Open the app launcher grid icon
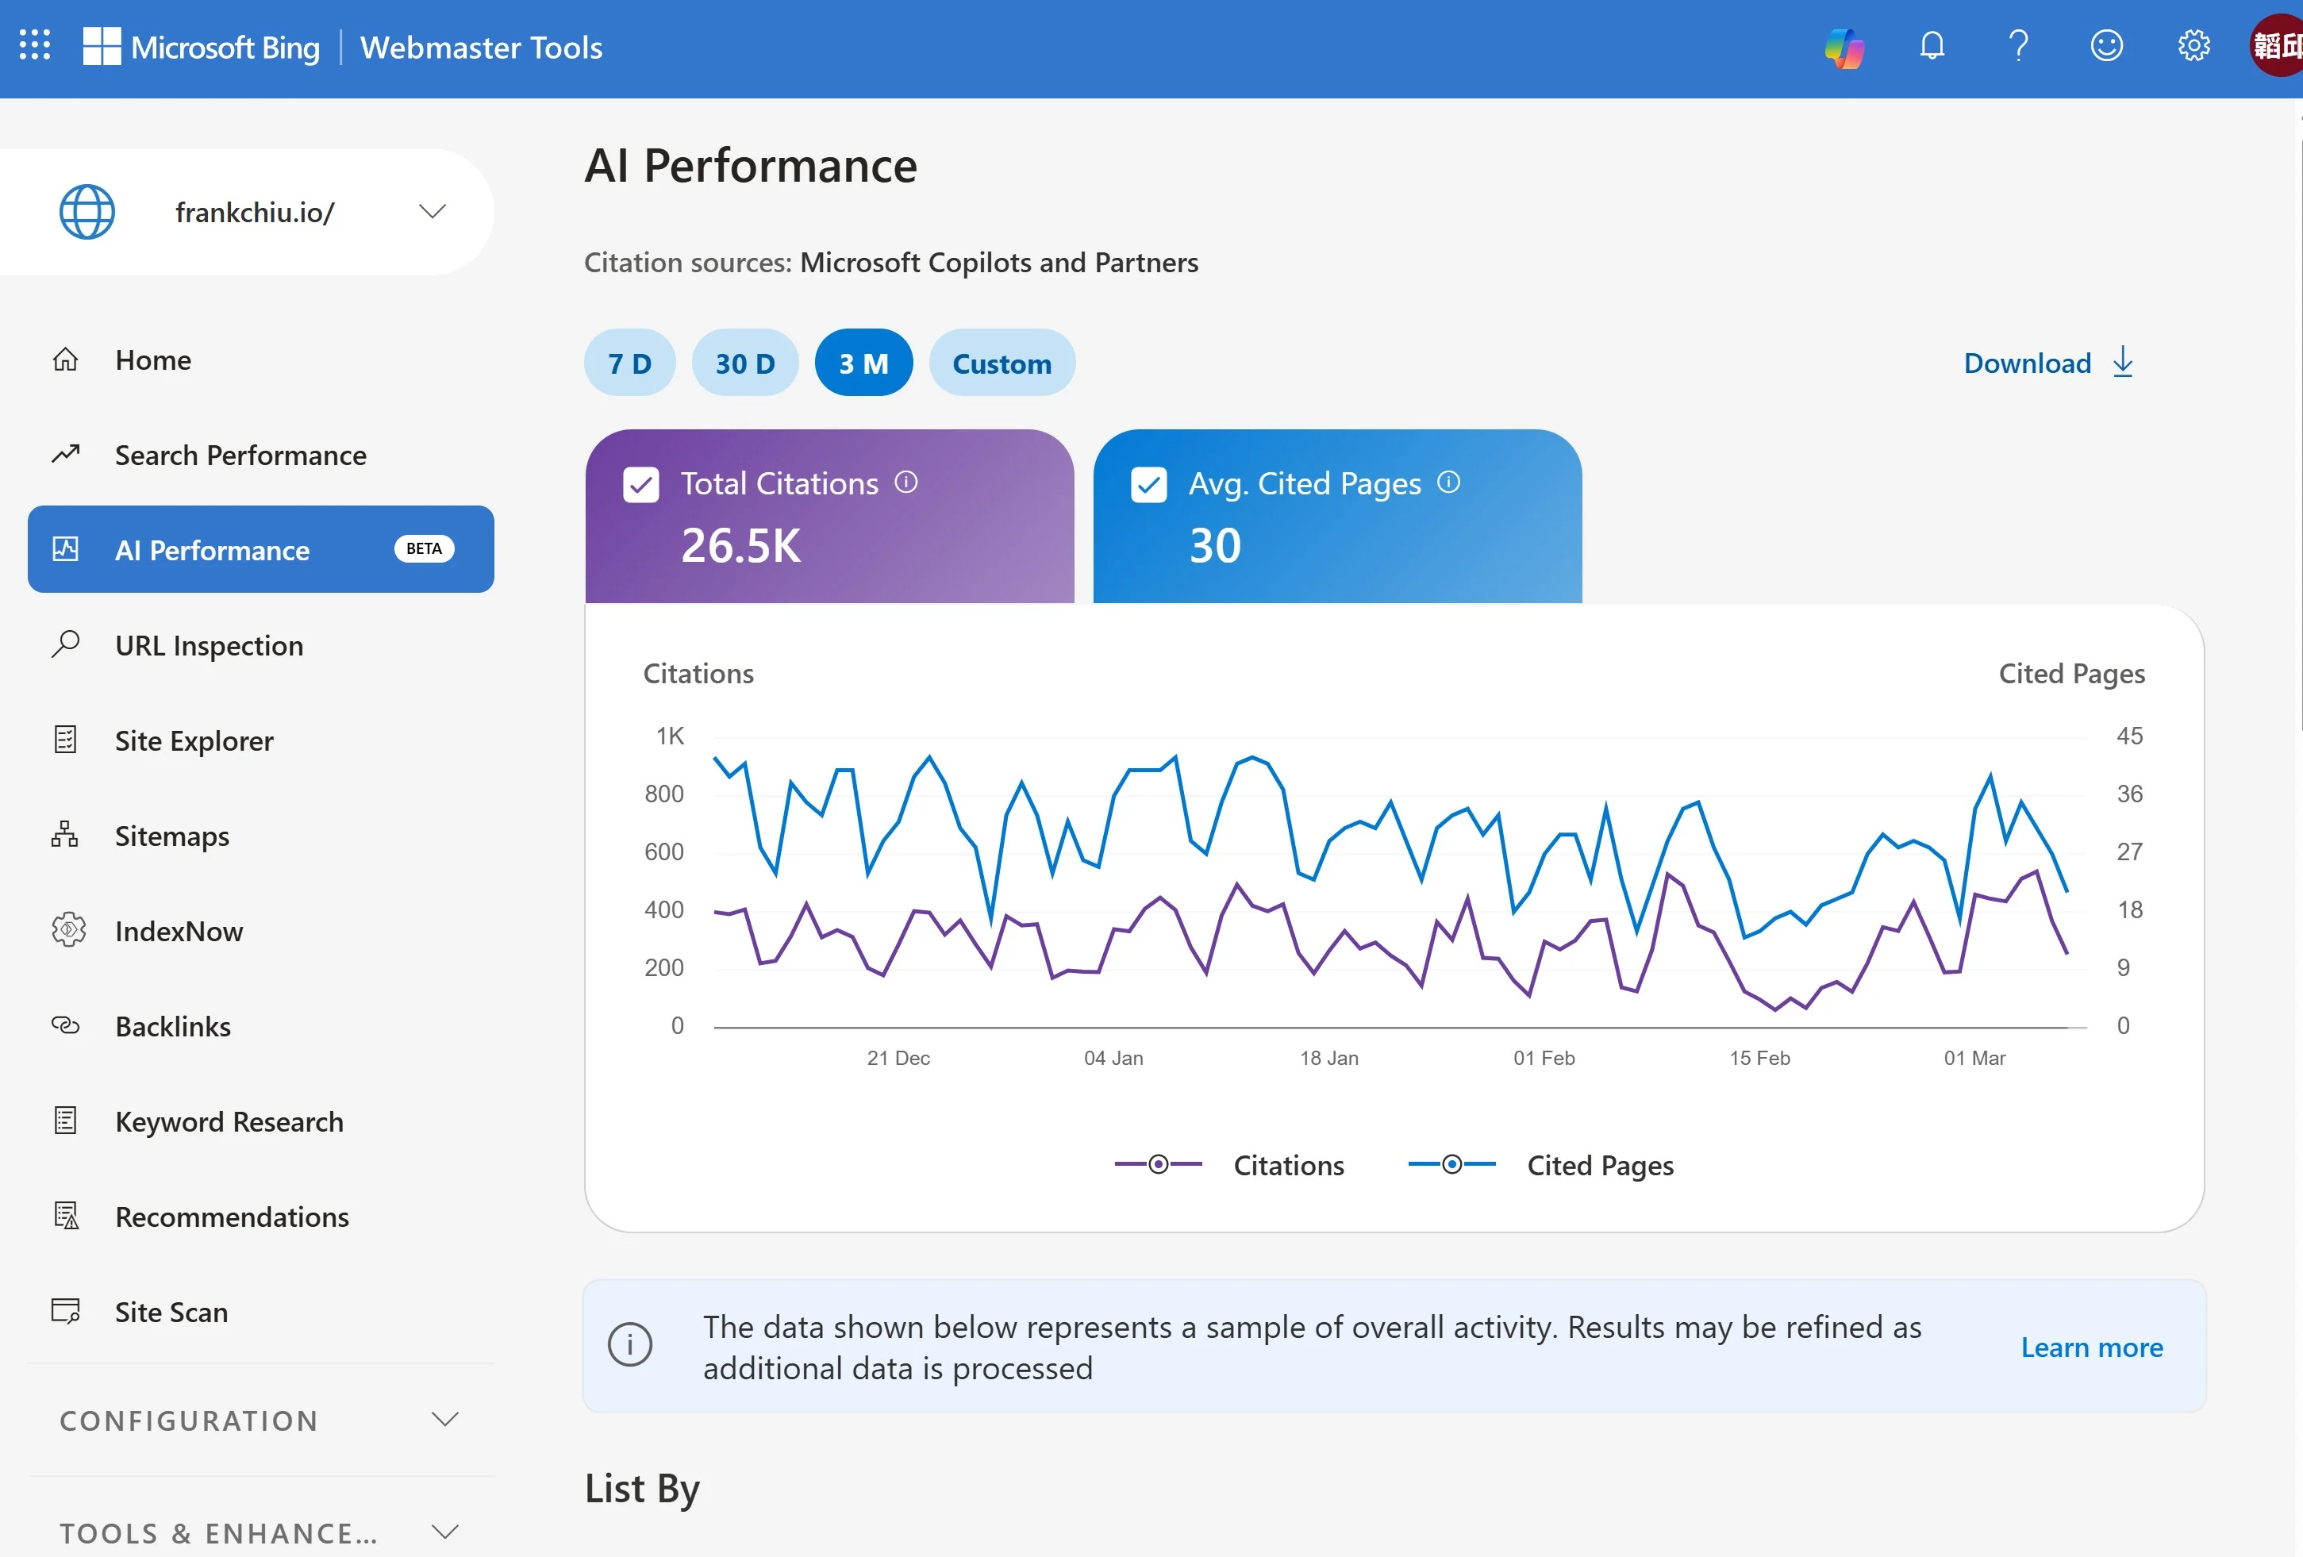Screen dimensions: 2303x1557 (x=35, y=45)
